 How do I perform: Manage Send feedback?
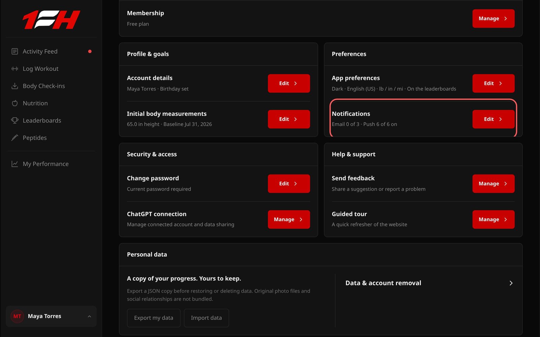click(493, 184)
